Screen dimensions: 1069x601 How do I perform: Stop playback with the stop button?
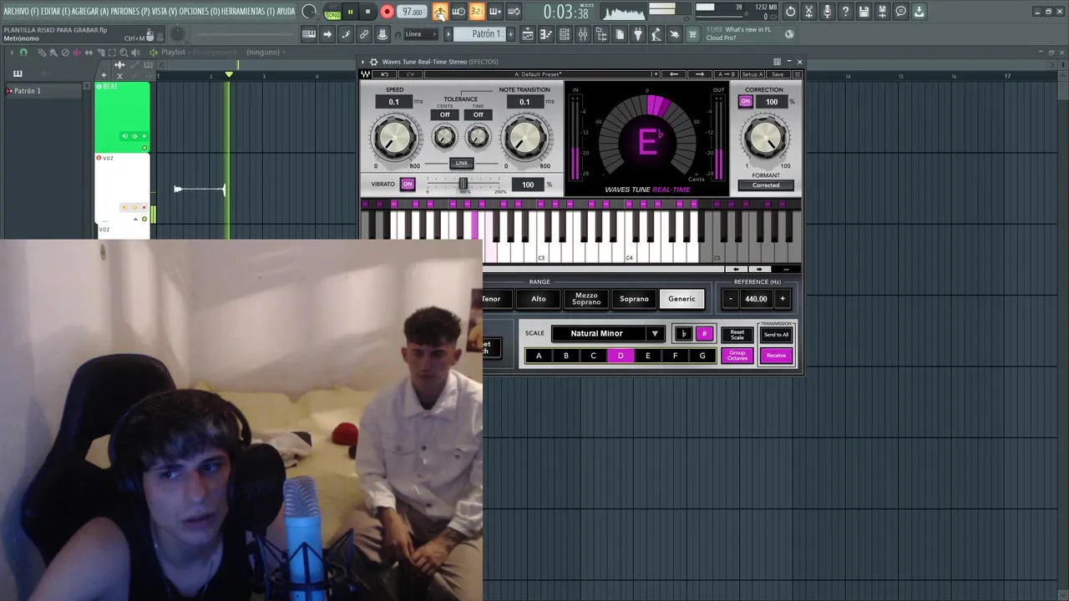[x=367, y=12]
